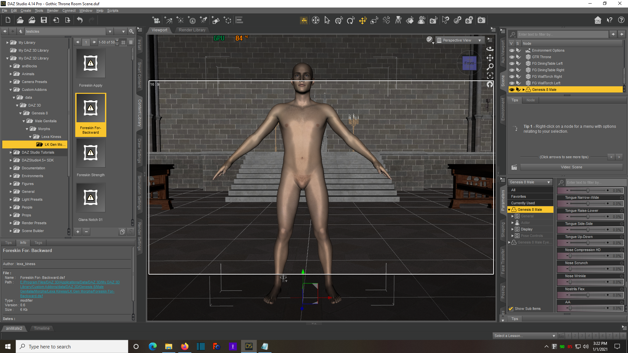
Task: Adjust the Nose Scrunch slider
Action: (x=588, y=269)
